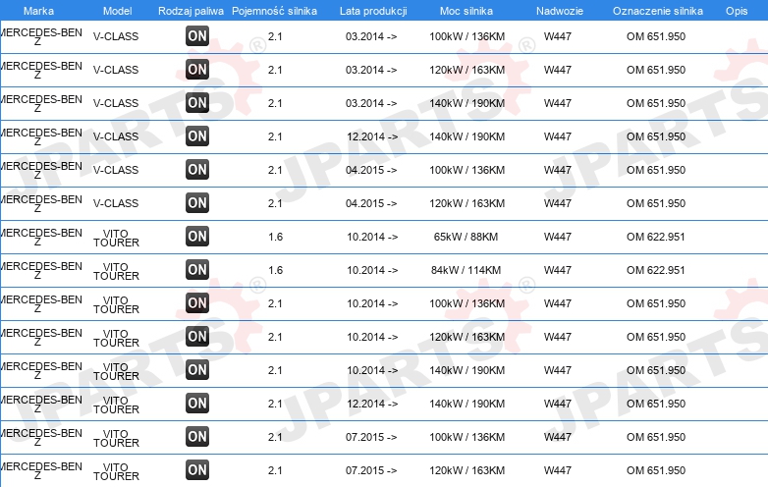Click the Opis column header

pos(737,11)
